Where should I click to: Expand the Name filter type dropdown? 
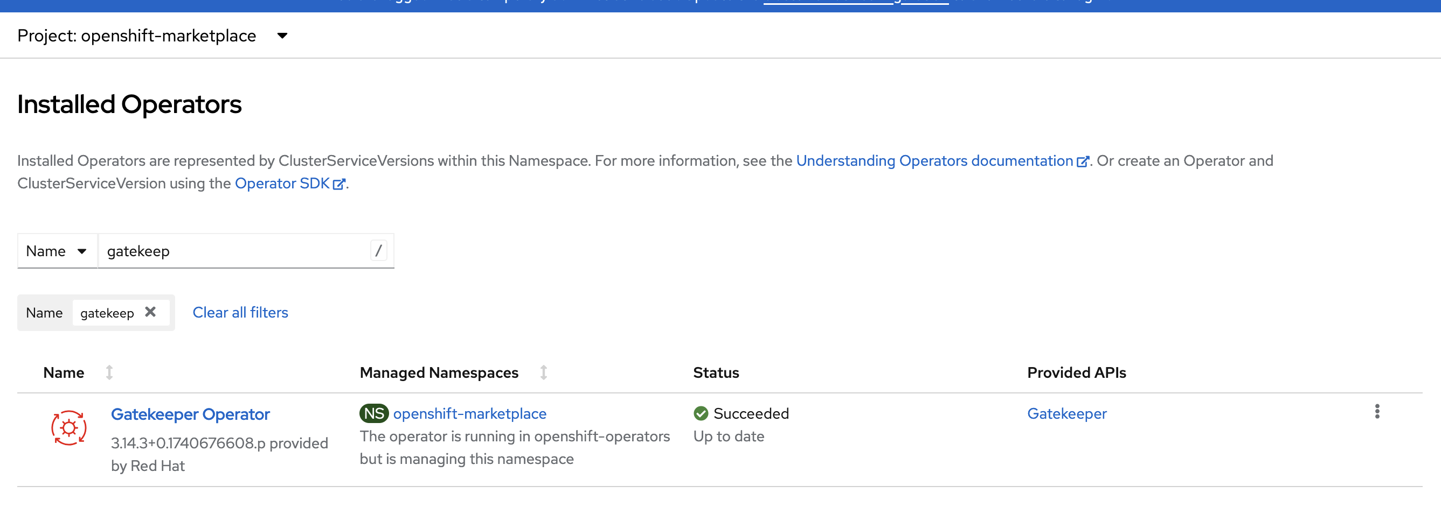point(57,251)
